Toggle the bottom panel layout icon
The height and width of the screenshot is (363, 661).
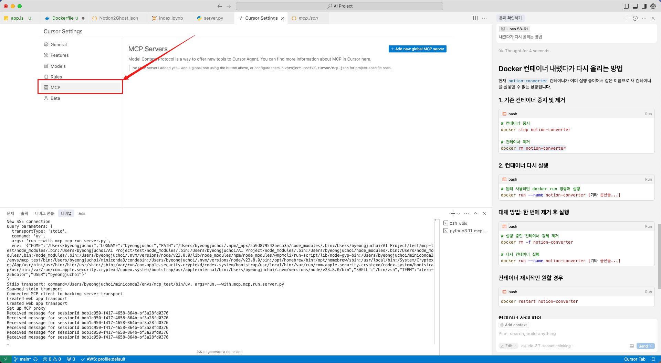(635, 6)
